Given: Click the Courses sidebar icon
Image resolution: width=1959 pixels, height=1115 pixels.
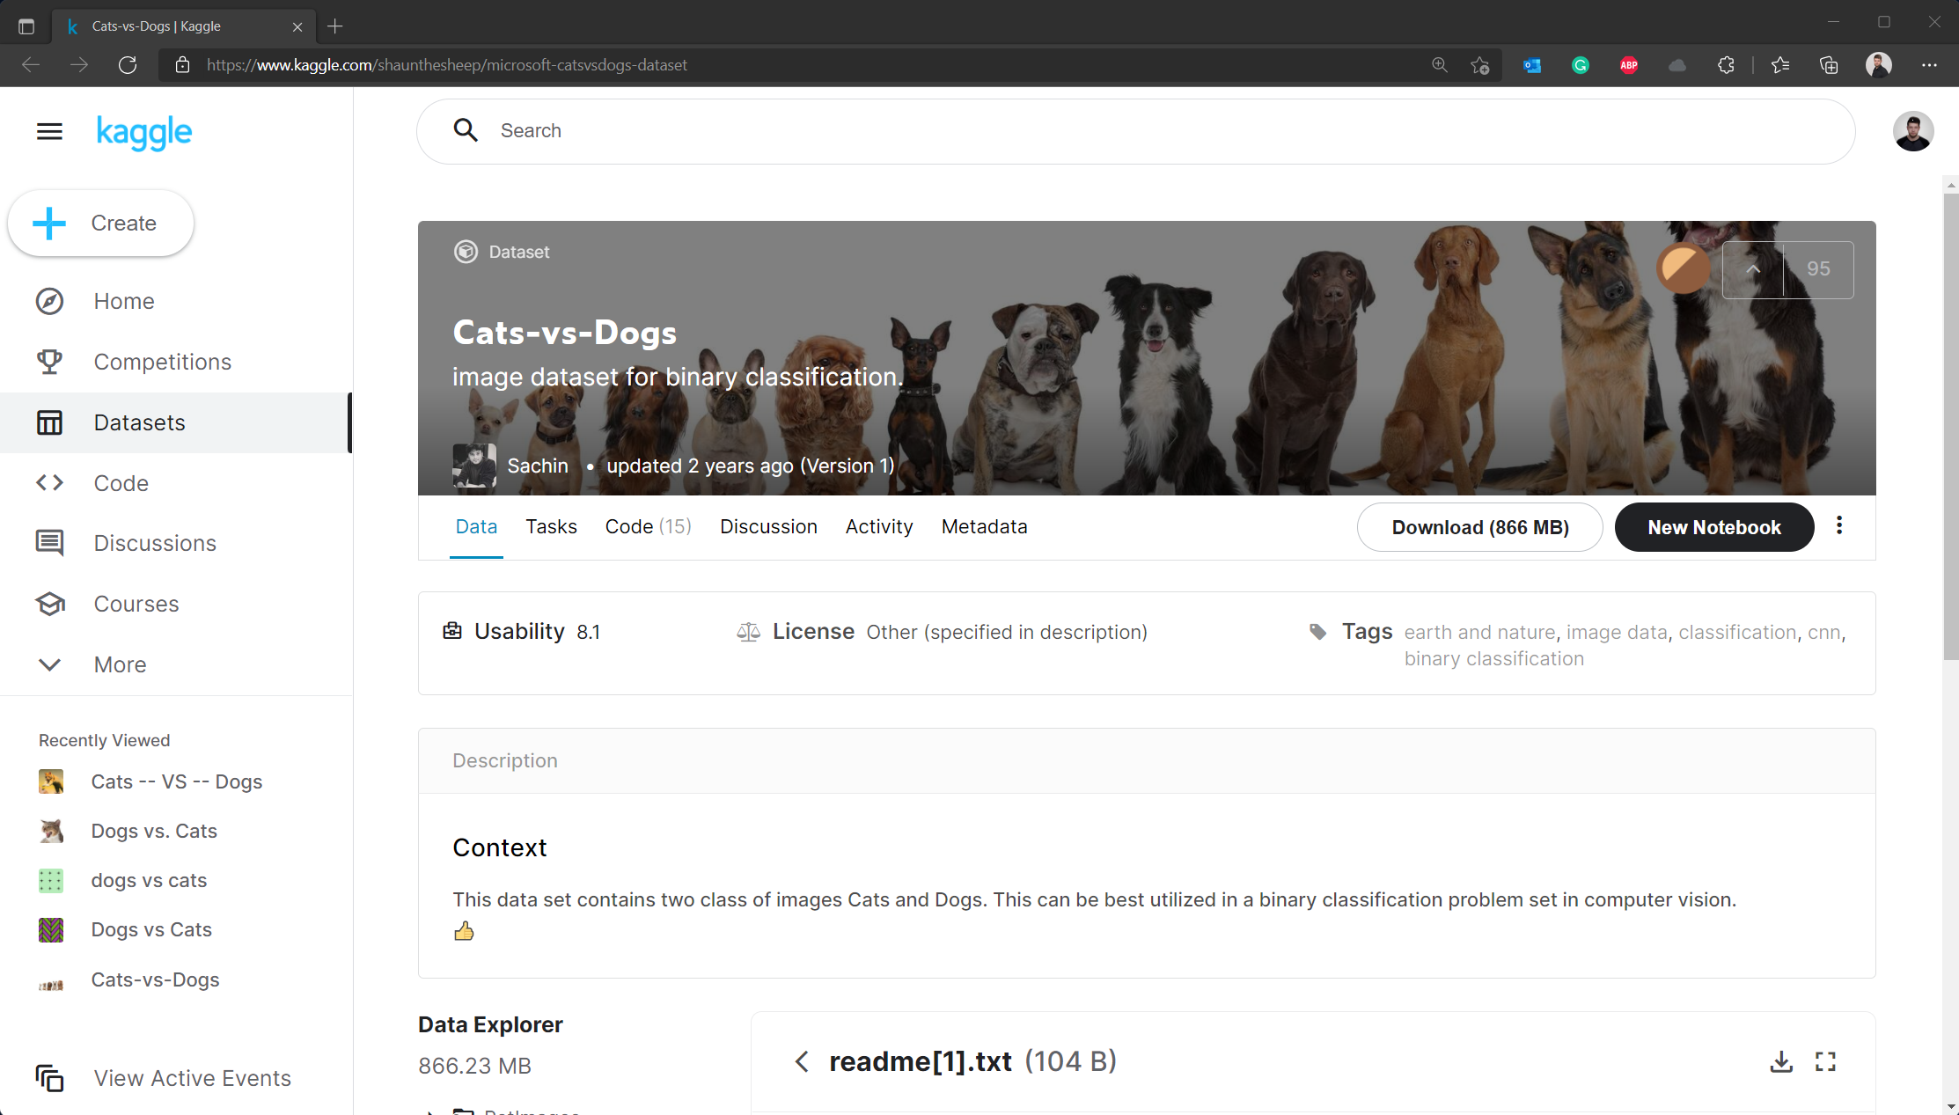Looking at the screenshot, I should pos(48,603).
